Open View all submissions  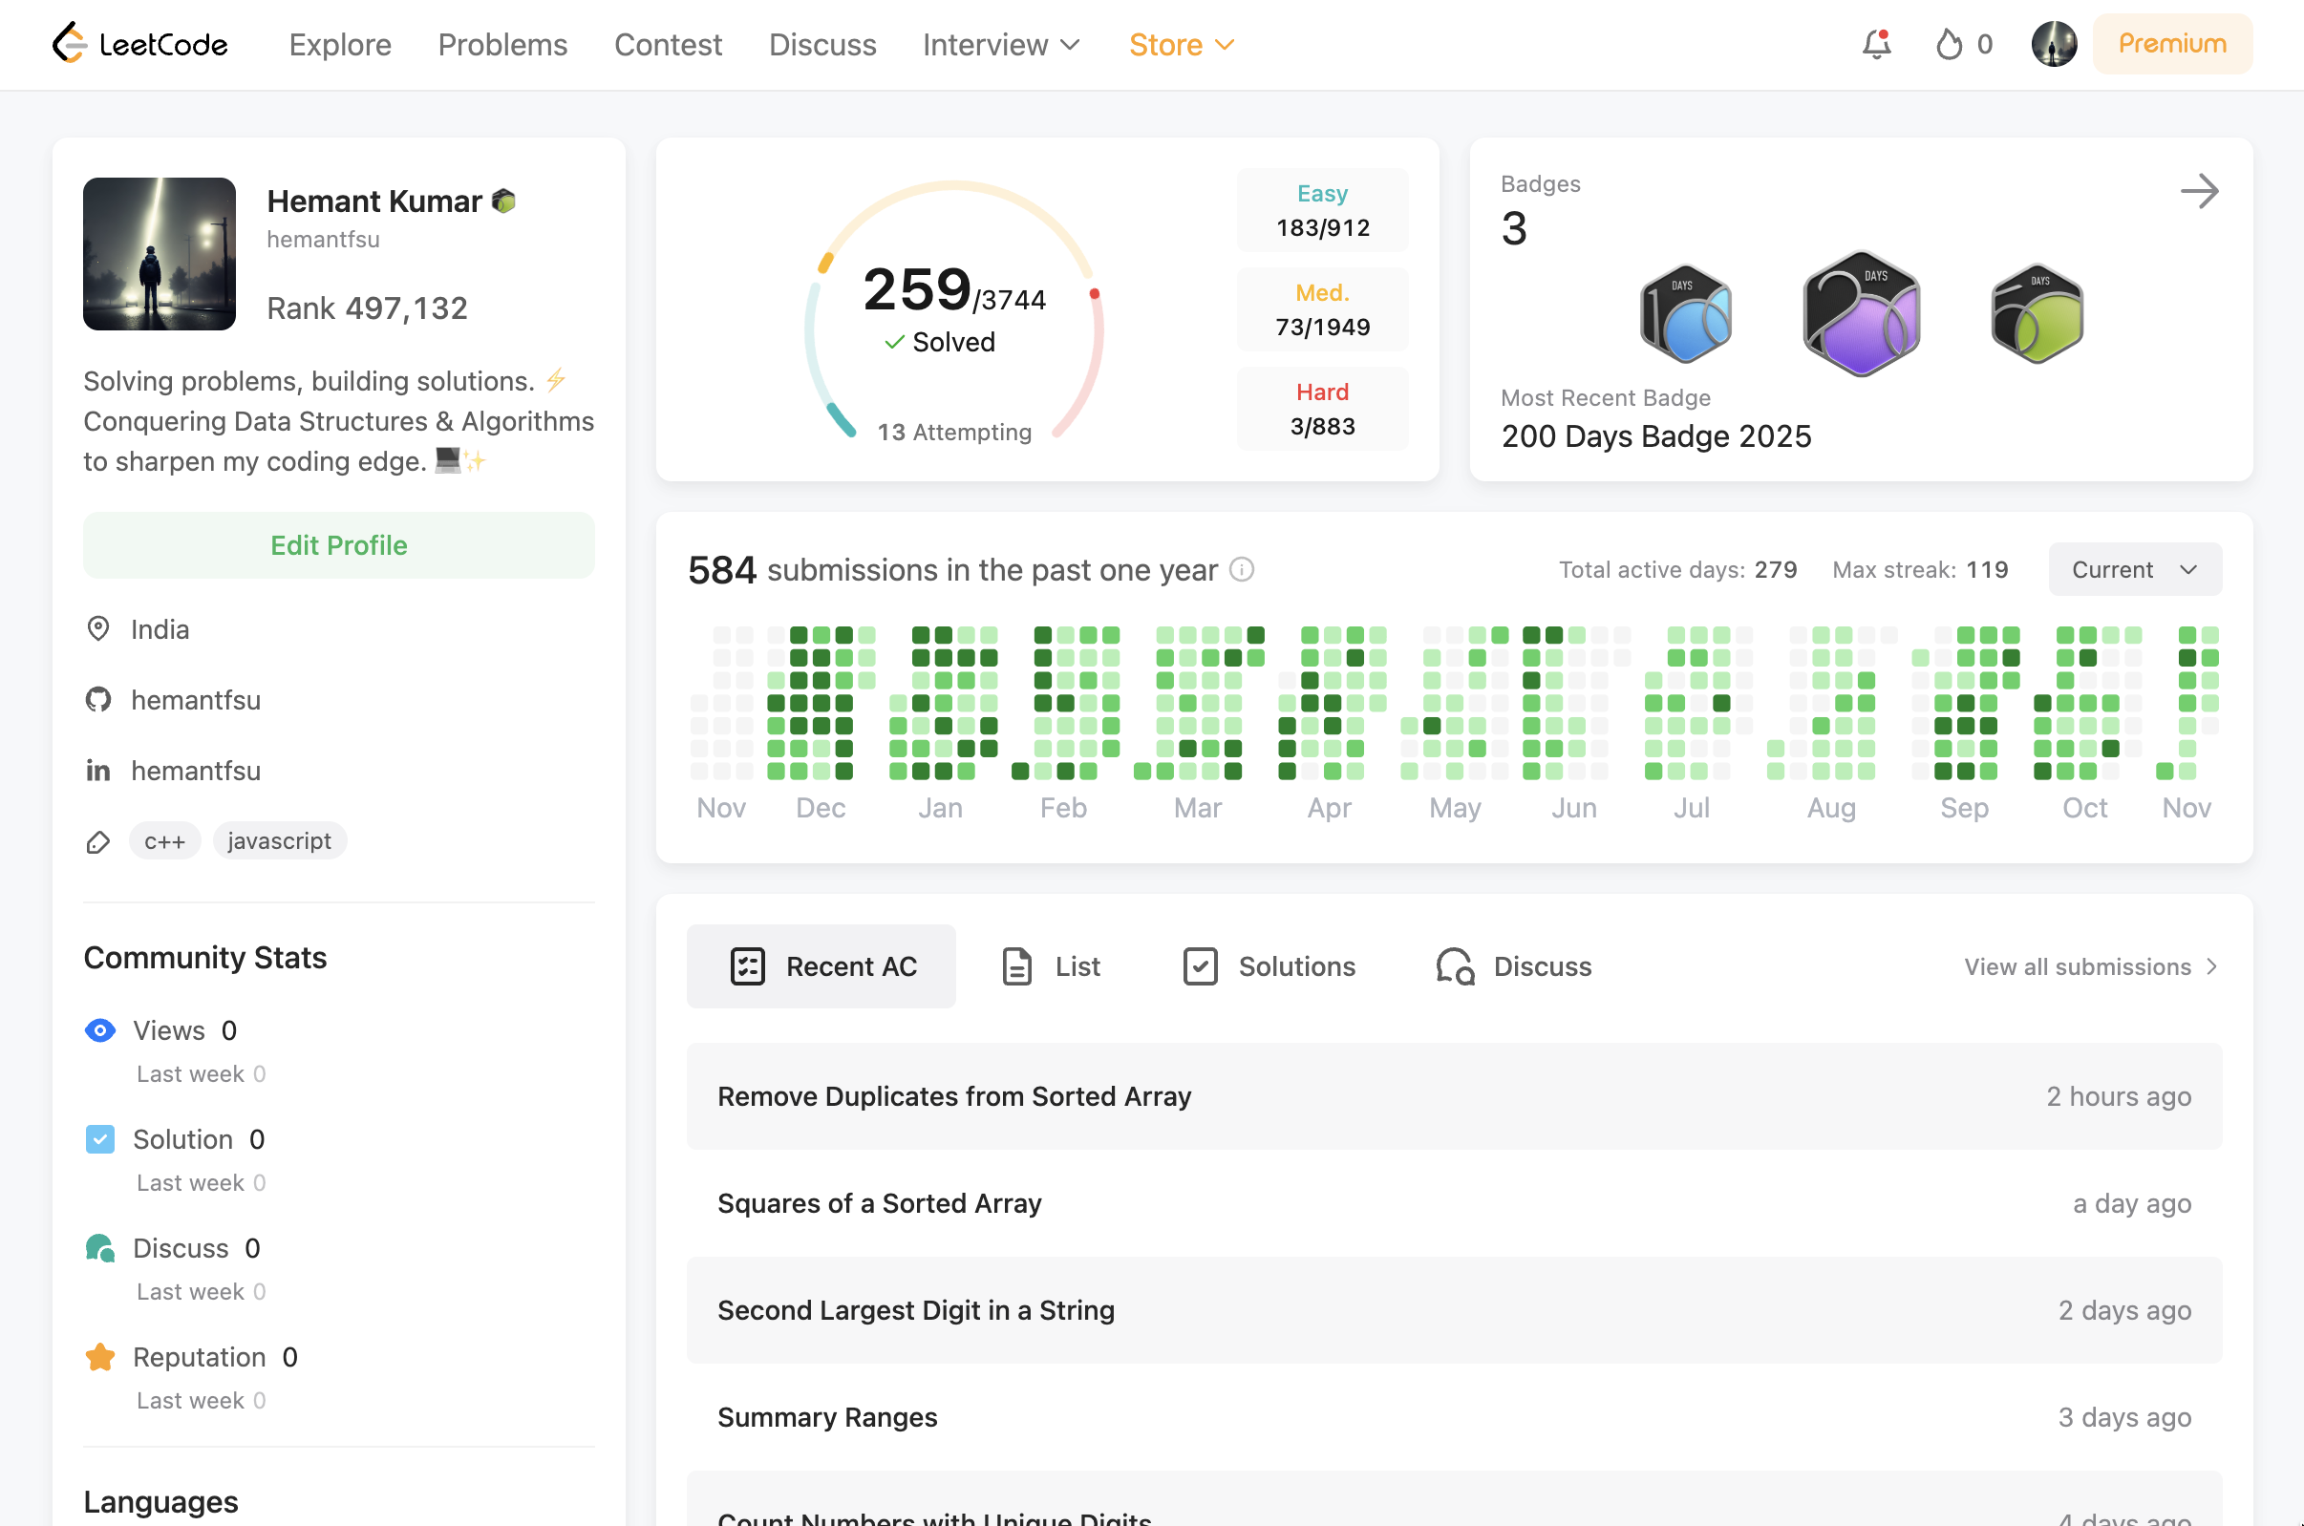[2089, 965]
